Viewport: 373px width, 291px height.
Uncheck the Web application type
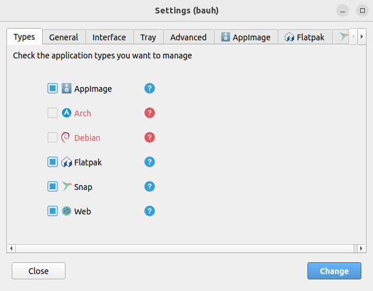[x=53, y=211]
